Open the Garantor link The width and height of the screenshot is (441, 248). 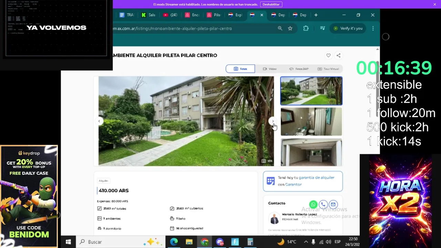(293, 185)
